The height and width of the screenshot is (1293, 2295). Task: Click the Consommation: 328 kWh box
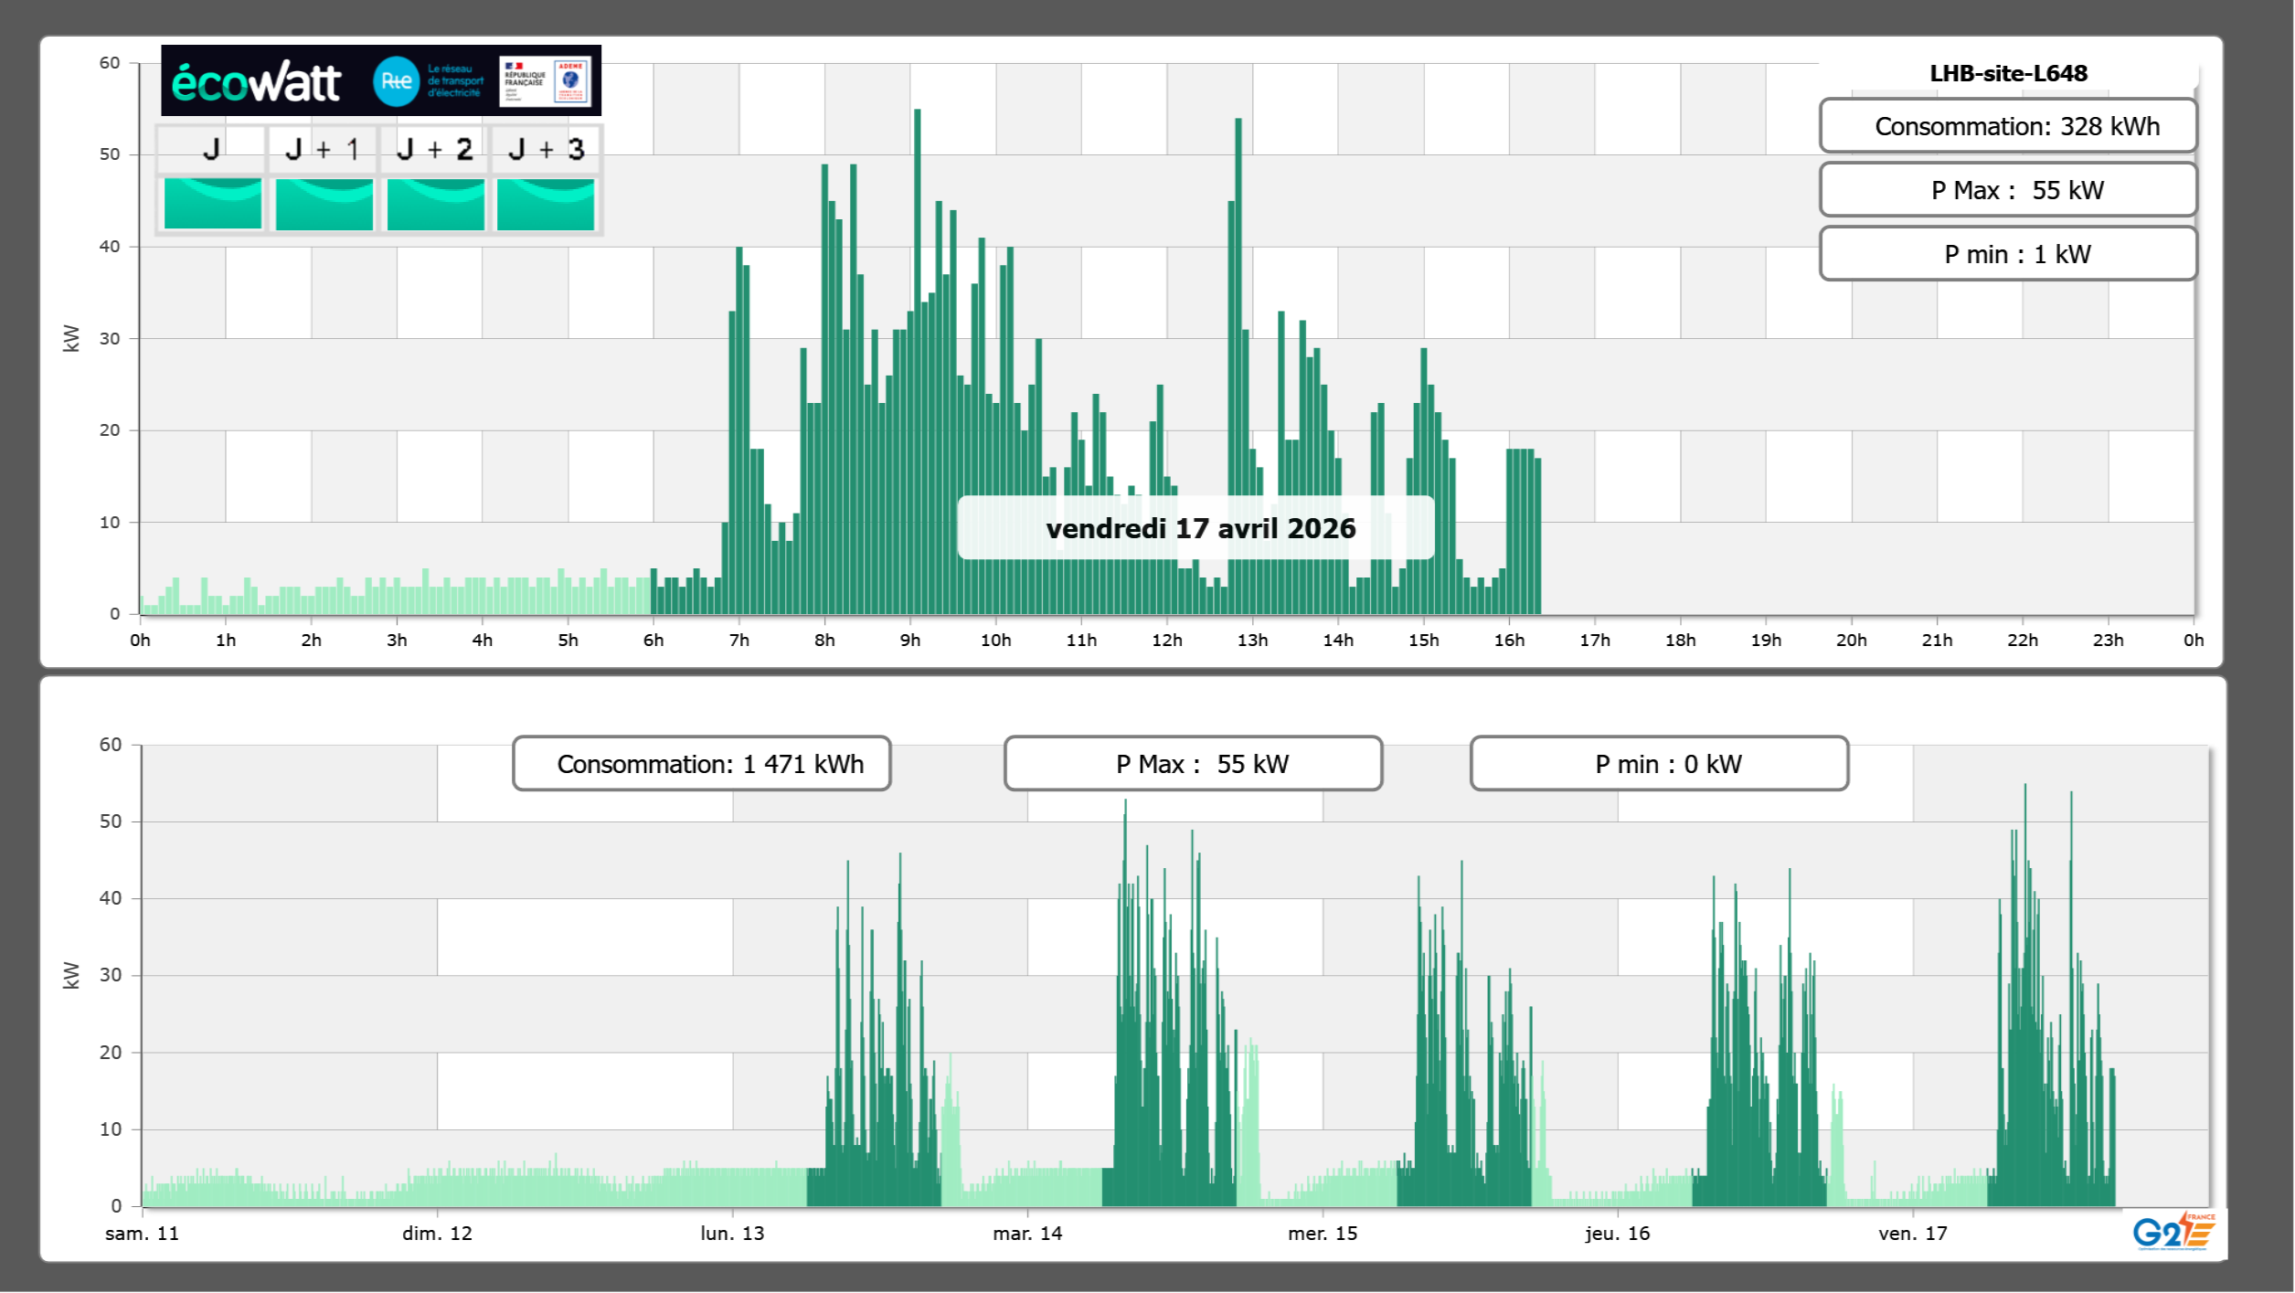coord(2008,126)
